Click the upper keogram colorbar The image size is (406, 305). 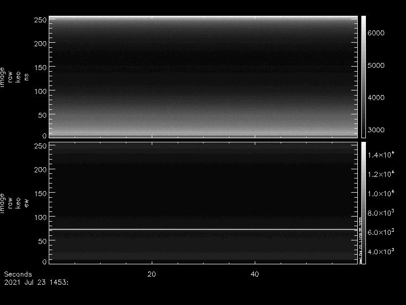[363, 76]
